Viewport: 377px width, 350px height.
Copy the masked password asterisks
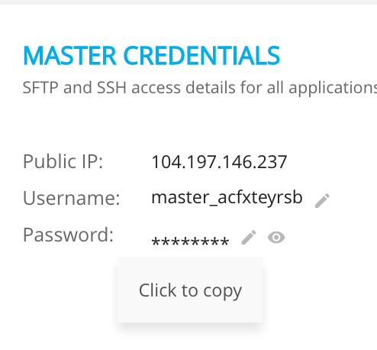(x=190, y=241)
